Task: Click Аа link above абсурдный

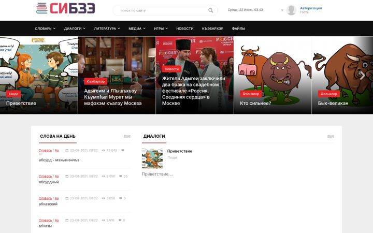Action: coord(56,176)
